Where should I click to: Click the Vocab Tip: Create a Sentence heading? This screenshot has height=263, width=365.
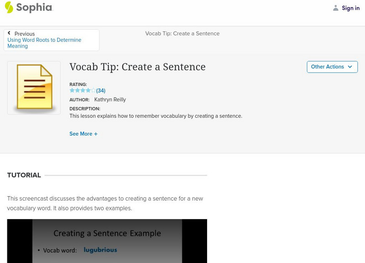point(137,67)
